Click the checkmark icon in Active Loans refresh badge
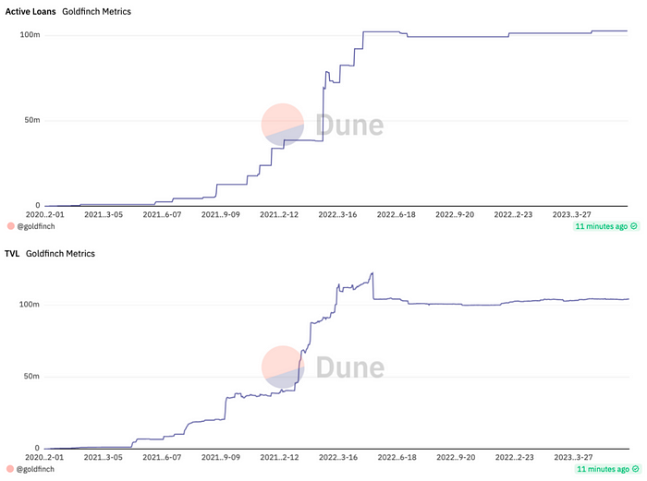 click(633, 226)
